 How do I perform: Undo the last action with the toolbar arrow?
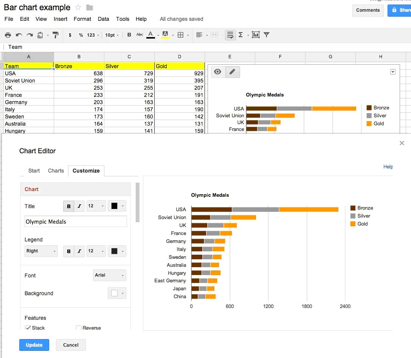[19, 35]
